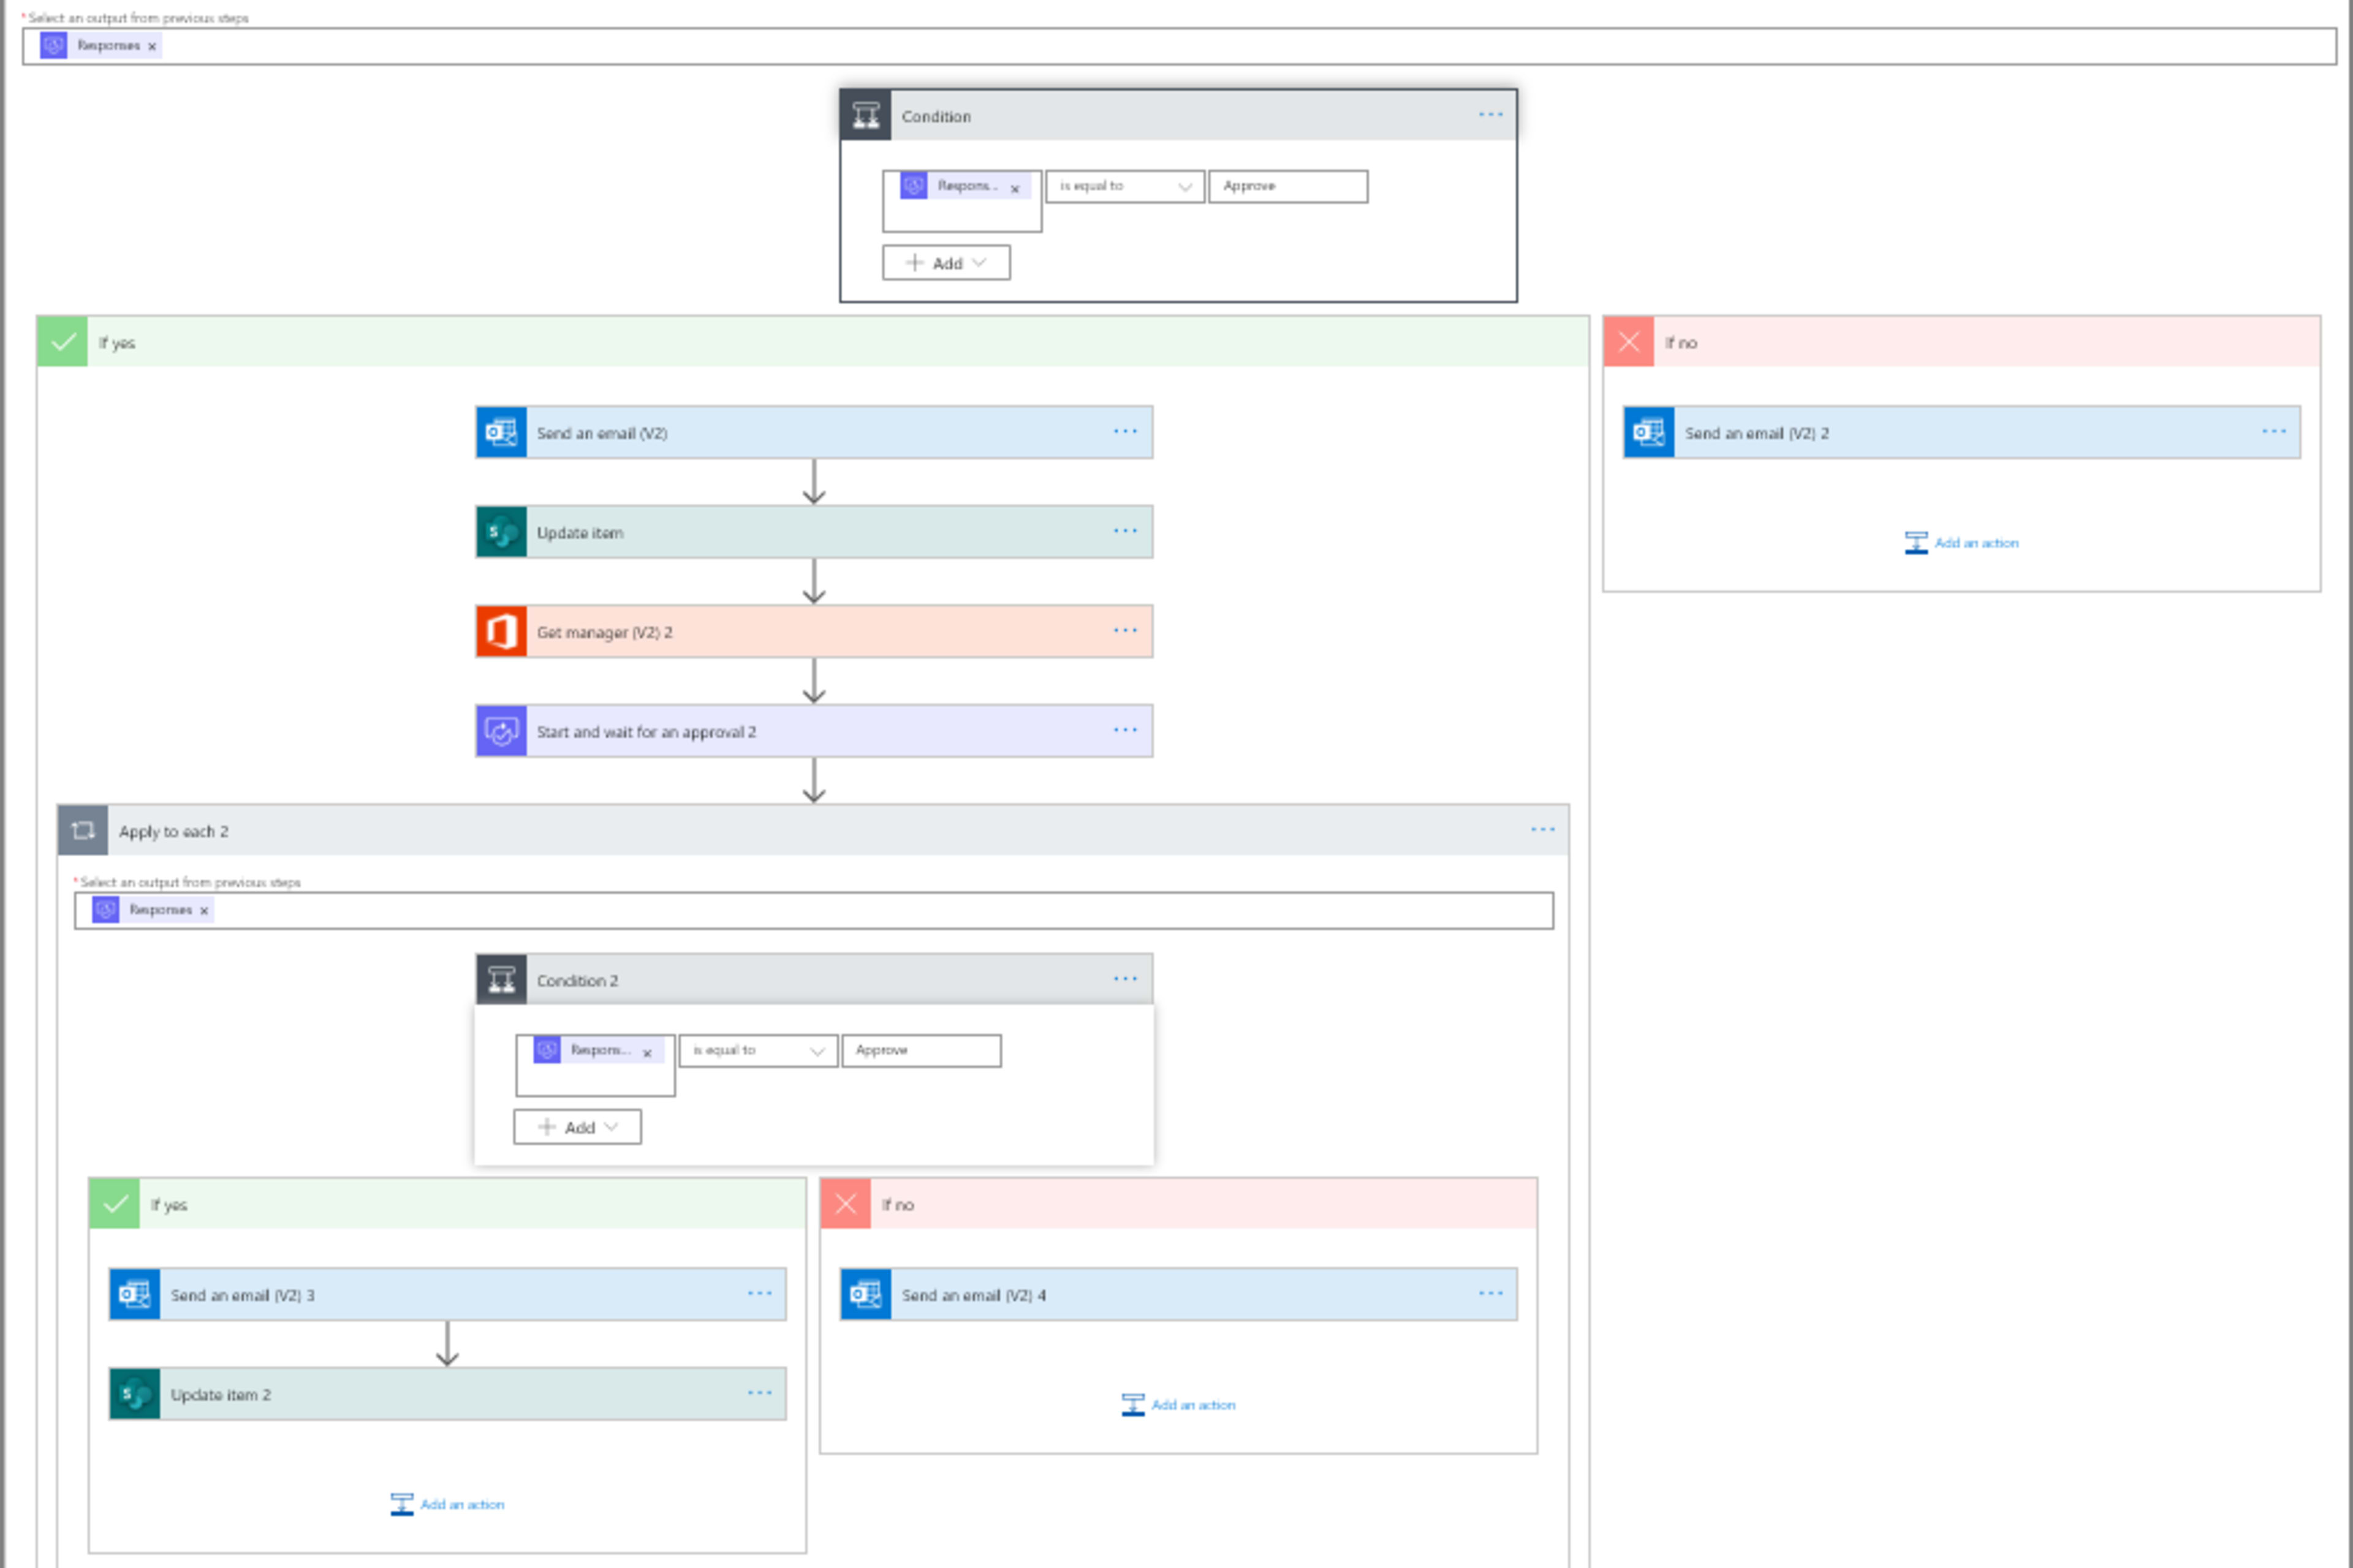Click the SharePoint icon on Update item 2
This screenshot has width=2353, height=1568.
click(134, 1394)
